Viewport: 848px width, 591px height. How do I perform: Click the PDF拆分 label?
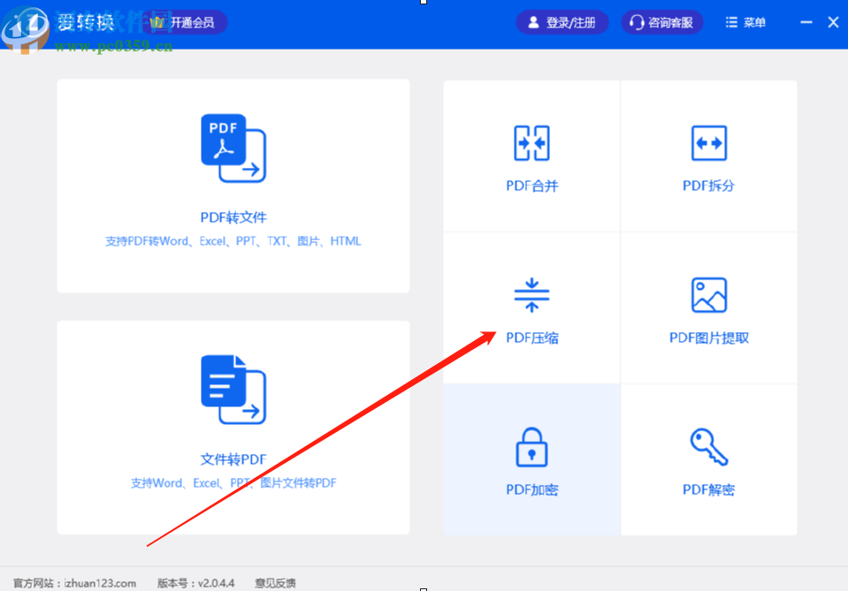pos(709,186)
